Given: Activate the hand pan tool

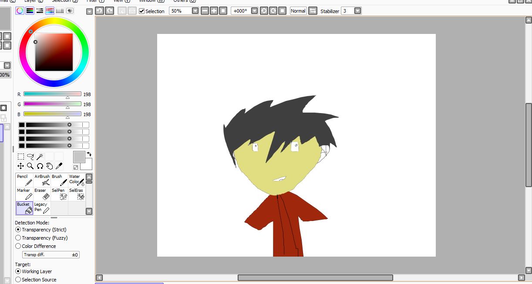Looking at the screenshot, I should (x=50, y=166).
